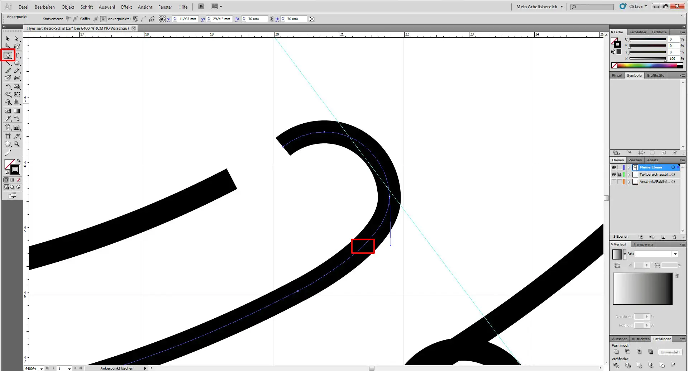Switch to the Transparenz tab
Image resolution: width=688 pixels, height=371 pixels.
(643, 244)
